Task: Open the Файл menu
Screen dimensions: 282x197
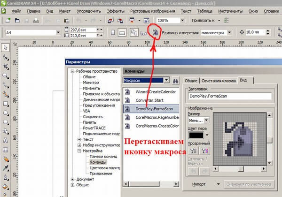Action: click(16, 11)
